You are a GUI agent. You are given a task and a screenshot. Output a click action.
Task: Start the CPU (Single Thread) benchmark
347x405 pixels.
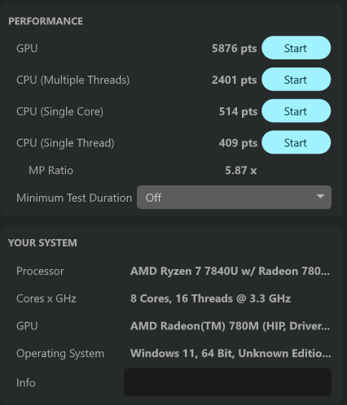pyautogui.click(x=296, y=142)
